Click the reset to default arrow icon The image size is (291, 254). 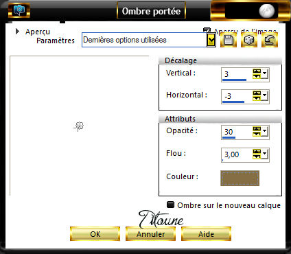(270, 40)
